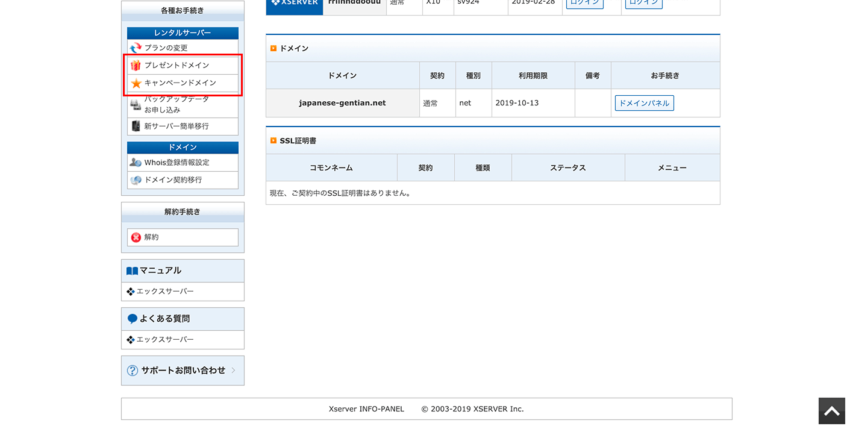Click the 備考 column header
The width and height of the screenshot is (853, 432).
click(x=593, y=76)
